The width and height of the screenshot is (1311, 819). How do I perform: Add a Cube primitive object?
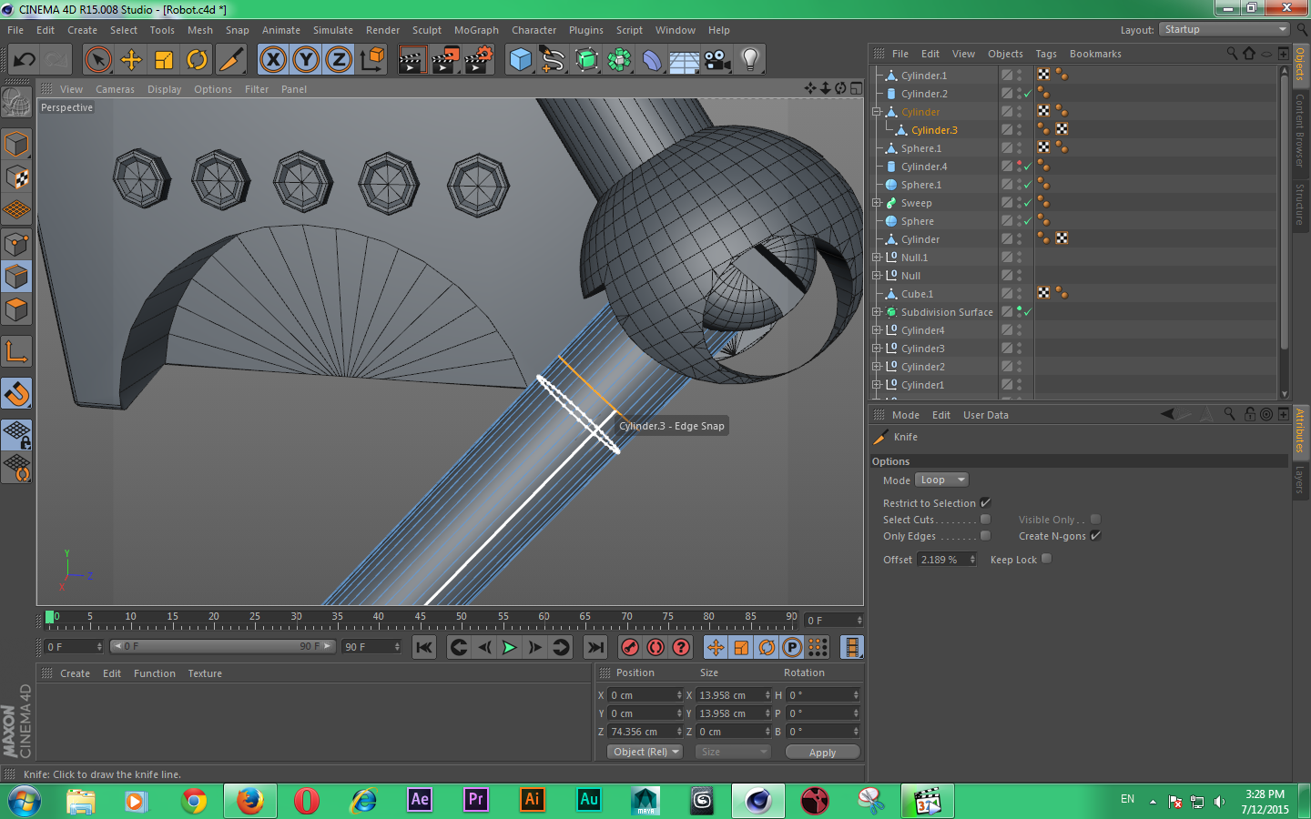click(521, 60)
